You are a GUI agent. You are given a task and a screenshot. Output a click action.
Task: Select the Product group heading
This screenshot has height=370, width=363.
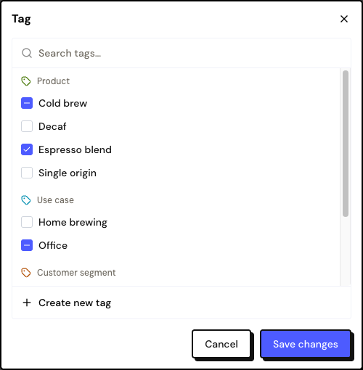click(x=53, y=81)
